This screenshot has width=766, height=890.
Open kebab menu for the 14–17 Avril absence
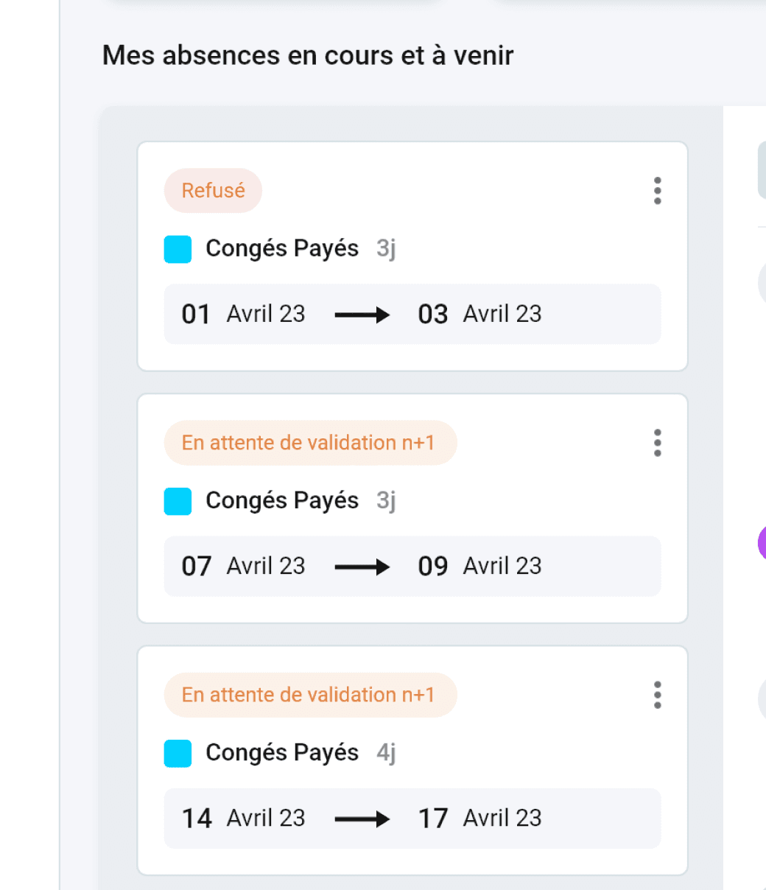tap(657, 695)
